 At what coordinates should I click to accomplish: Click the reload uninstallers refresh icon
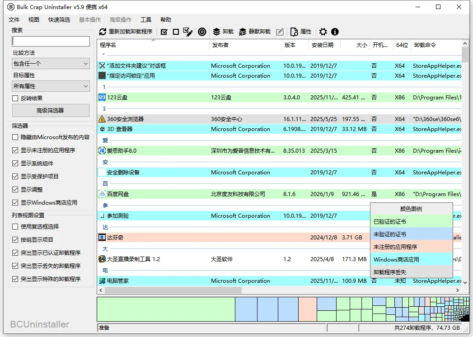[103, 32]
